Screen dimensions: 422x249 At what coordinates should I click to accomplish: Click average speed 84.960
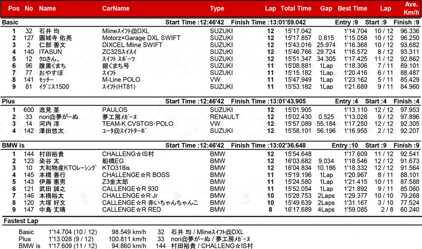(410, 87)
